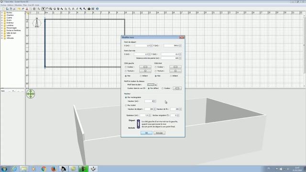The image size is (306, 172).
Task: Click left side Texture chooser button
Action: click(145, 71)
